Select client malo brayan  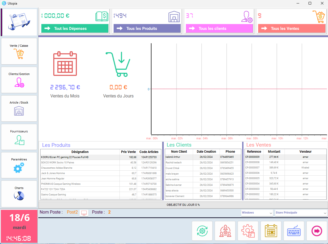203,174
